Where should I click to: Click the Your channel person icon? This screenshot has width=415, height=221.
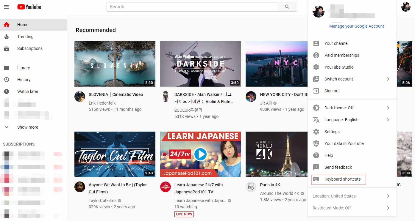316,43
